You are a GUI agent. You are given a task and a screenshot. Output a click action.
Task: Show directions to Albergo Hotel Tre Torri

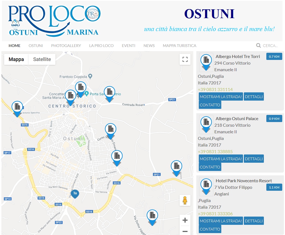221,97
